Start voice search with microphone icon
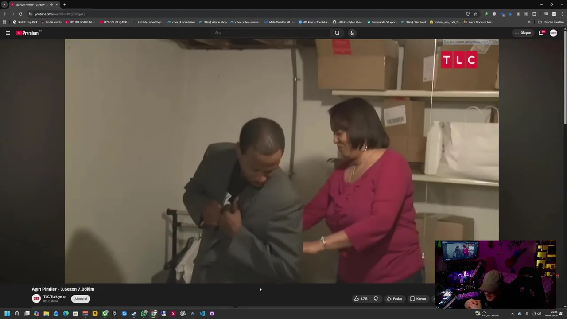The width and height of the screenshot is (567, 319). (x=352, y=33)
